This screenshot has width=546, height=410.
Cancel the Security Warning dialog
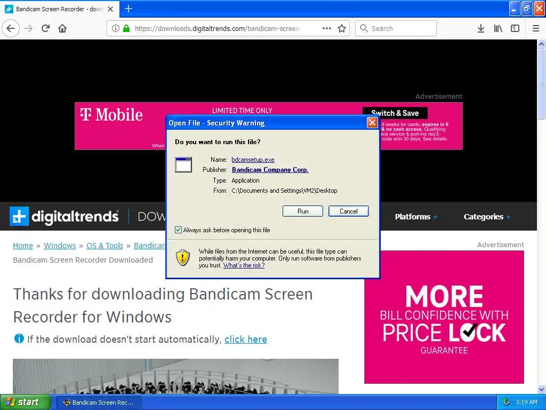pyautogui.click(x=349, y=211)
